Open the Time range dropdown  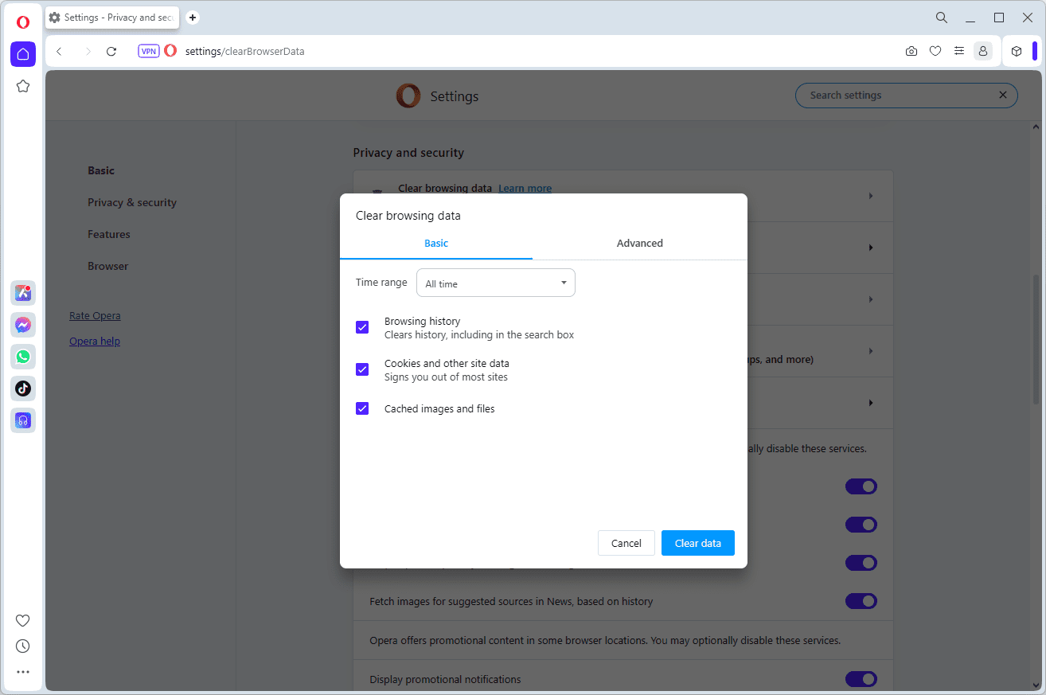pos(495,283)
